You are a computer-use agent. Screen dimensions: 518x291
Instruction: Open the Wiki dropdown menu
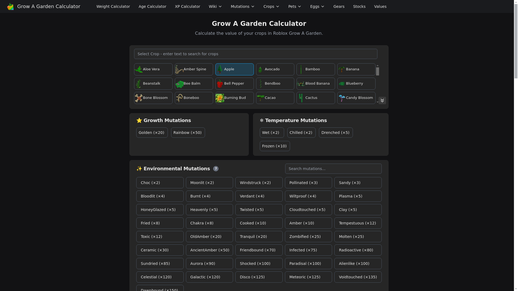pos(215,6)
